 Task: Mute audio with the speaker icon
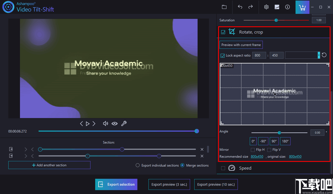click(x=105, y=124)
